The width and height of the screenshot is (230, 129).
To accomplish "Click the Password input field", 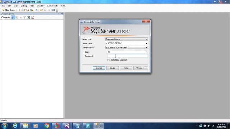I will (128, 56).
